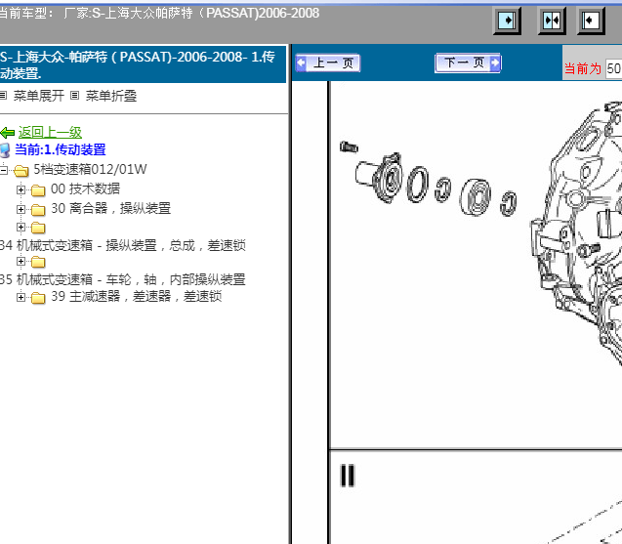This screenshot has height=544, width=622.
Task: Select 00 技术数据 tree item
Action: coord(85,188)
